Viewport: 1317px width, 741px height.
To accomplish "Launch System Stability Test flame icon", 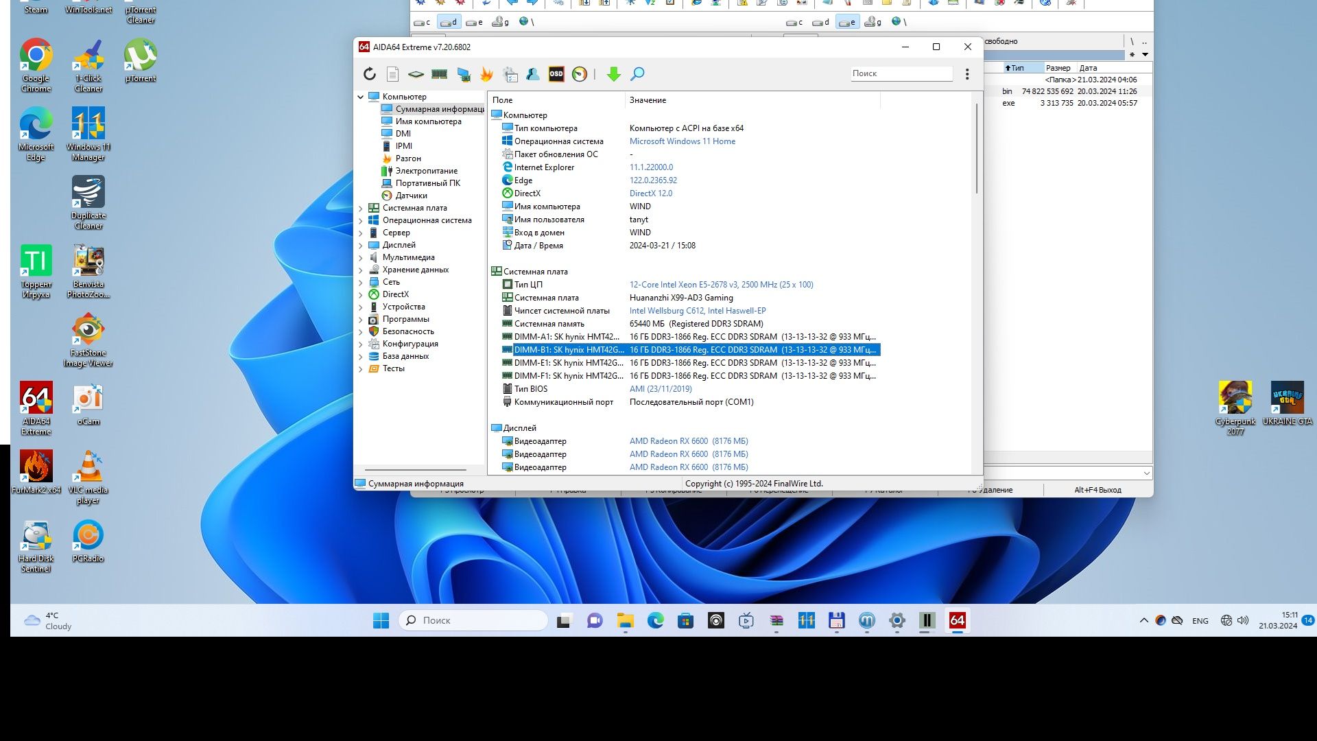I will tap(486, 74).
